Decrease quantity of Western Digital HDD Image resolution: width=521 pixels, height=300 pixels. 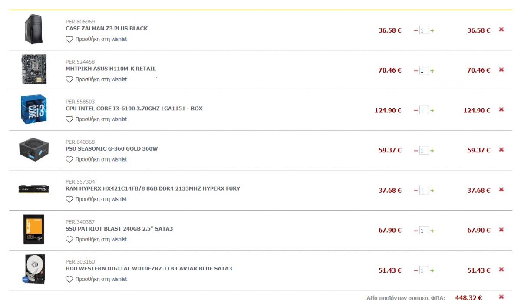(416, 270)
